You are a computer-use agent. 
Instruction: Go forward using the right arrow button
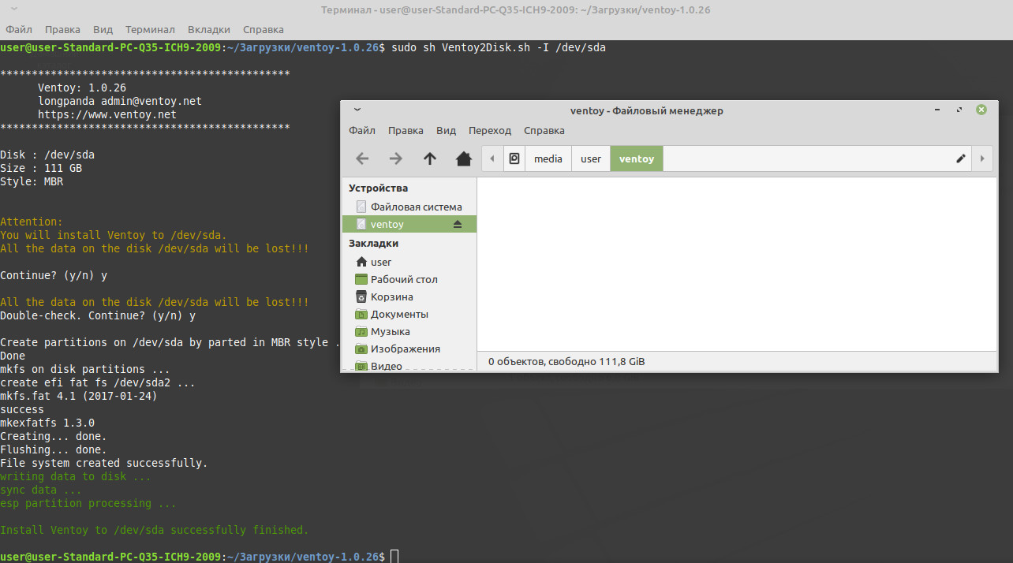(x=396, y=158)
